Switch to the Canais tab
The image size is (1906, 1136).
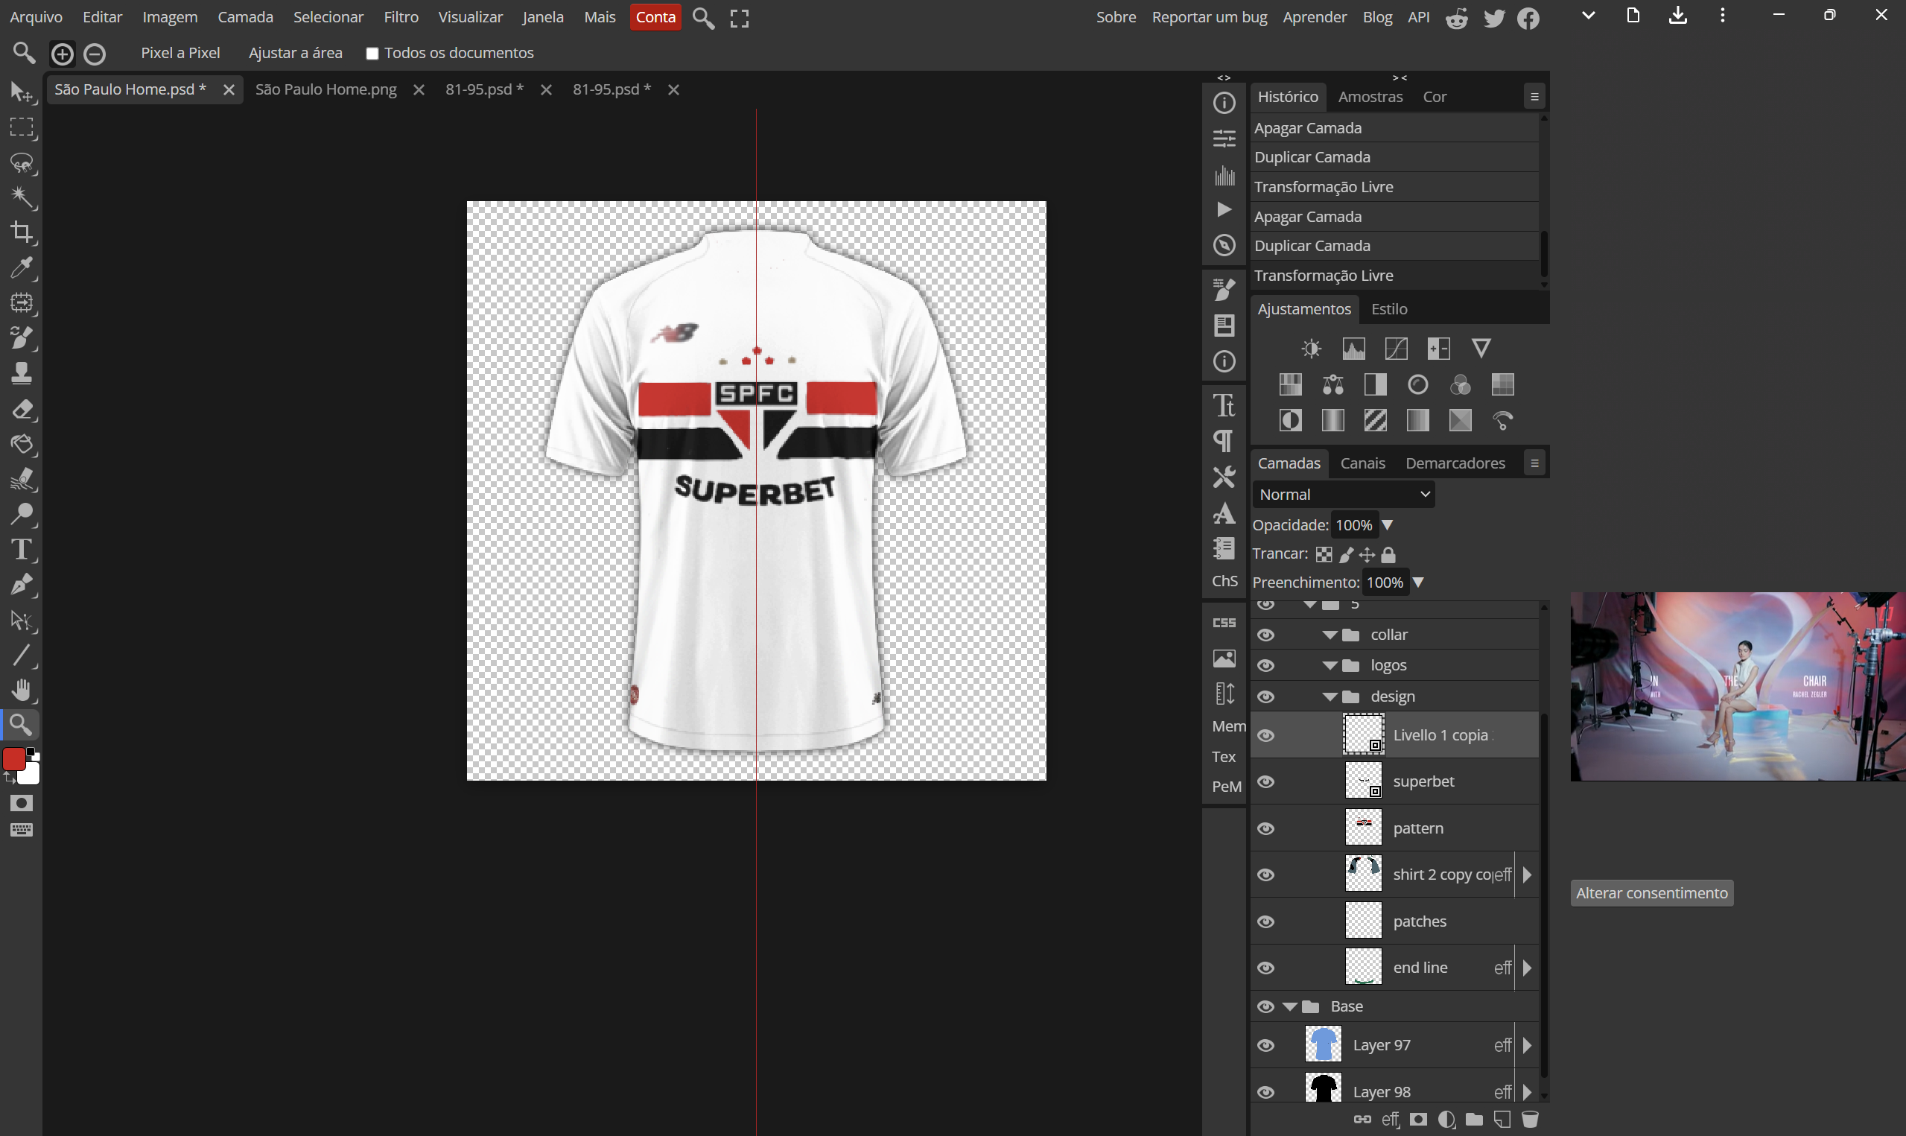(1362, 463)
